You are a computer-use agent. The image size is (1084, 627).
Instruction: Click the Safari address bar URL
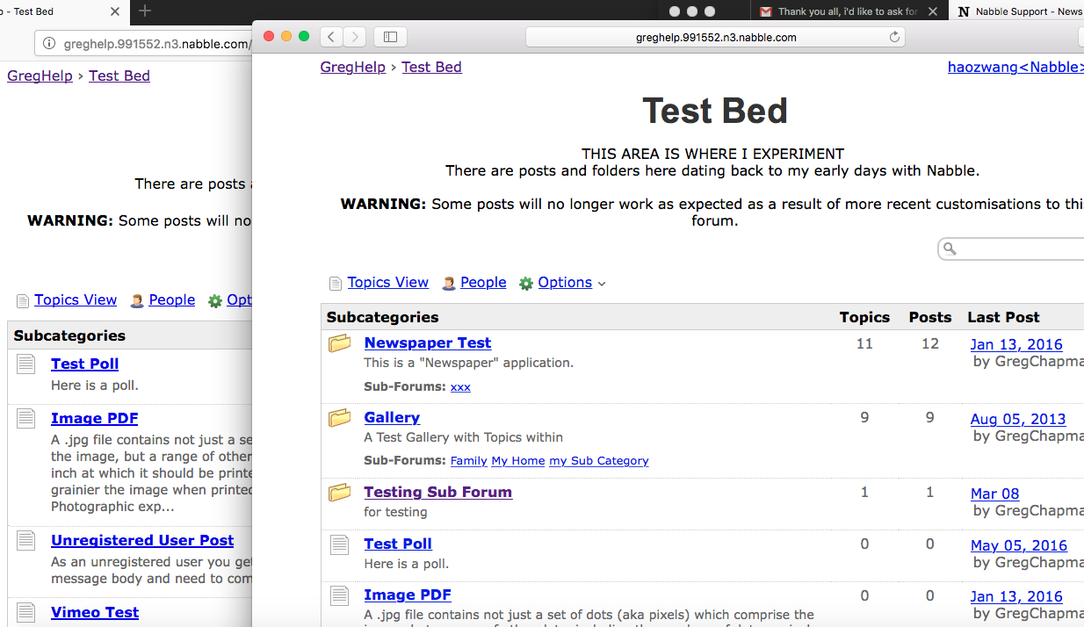[x=715, y=37]
